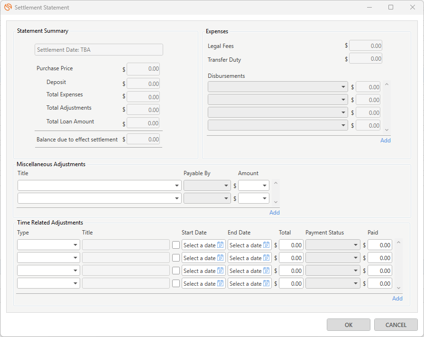Screen dimensions: 424x337
Task: Click Balance due to effect settlement field
Action: [x=143, y=139]
